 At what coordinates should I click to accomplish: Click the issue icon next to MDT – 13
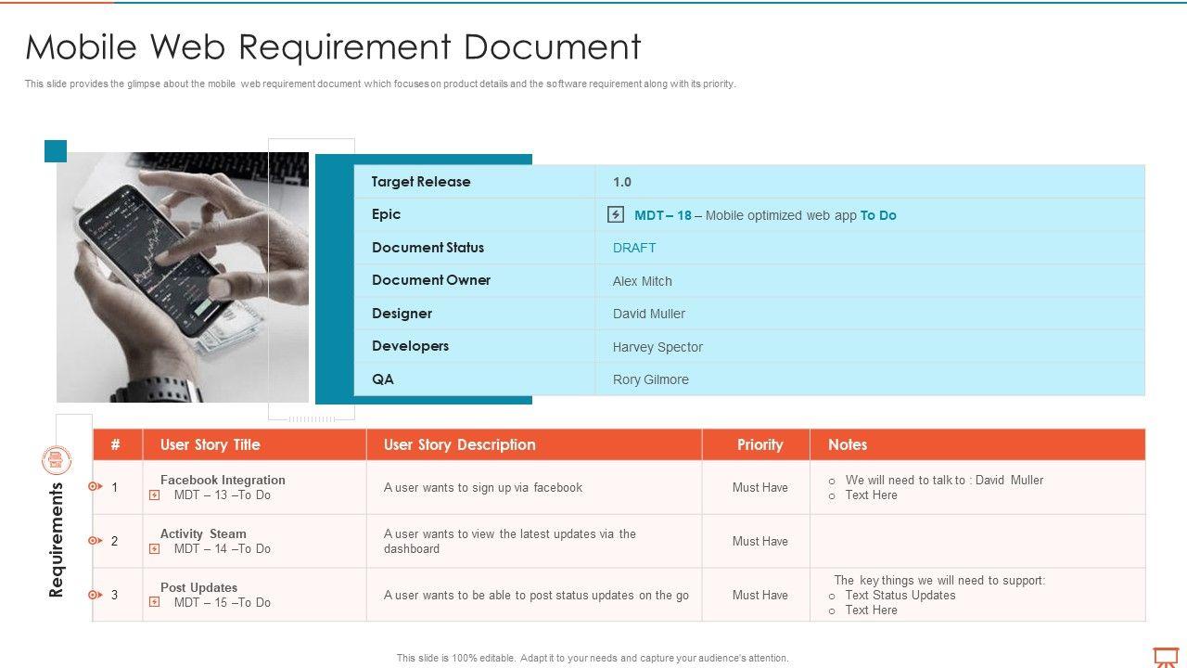(x=154, y=495)
